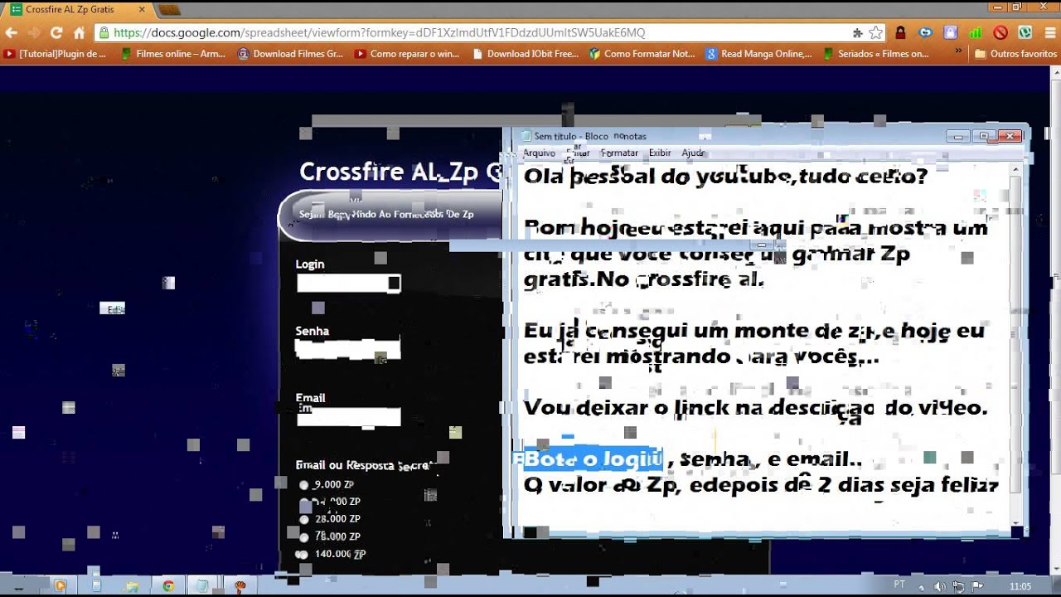Open the home page via house icon
1061x597 pixels.
pyautogui.click(x=80, y=33)
